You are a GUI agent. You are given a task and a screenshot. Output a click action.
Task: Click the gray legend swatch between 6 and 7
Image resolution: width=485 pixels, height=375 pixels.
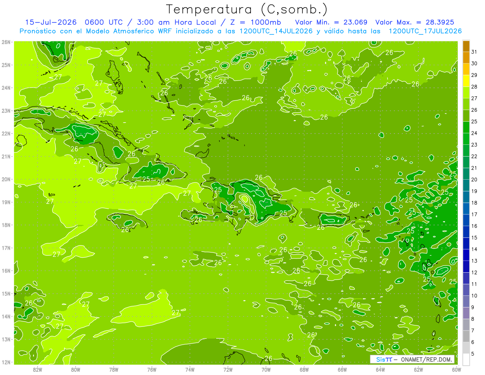[x=466, y=336]
